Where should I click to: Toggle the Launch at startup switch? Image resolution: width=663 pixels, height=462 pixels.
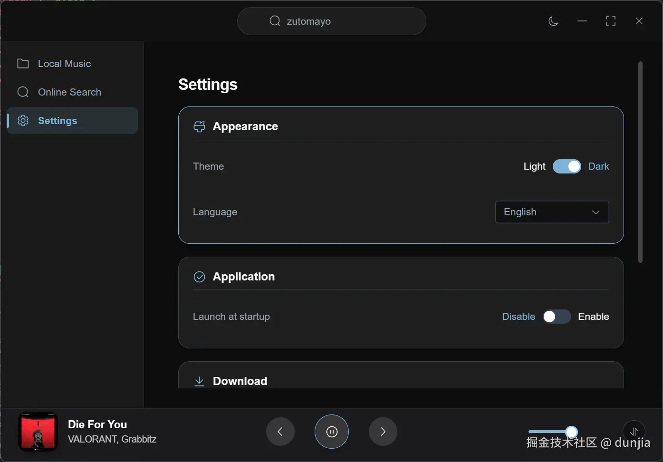tap(557, 317)
